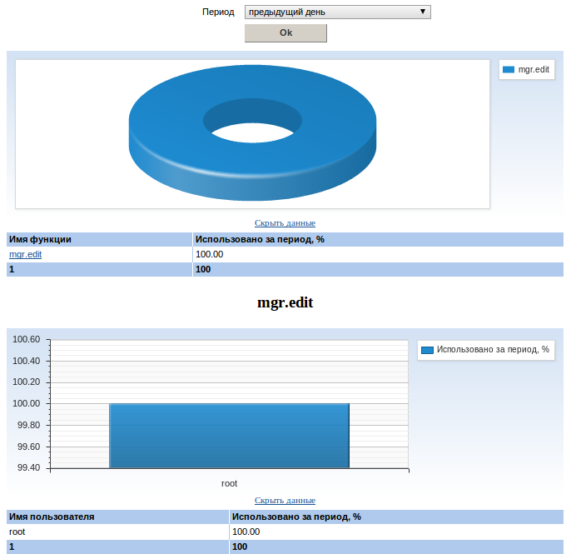Click the mgr.edit section heading
The image size is (566, 554).
coord(285,303)
